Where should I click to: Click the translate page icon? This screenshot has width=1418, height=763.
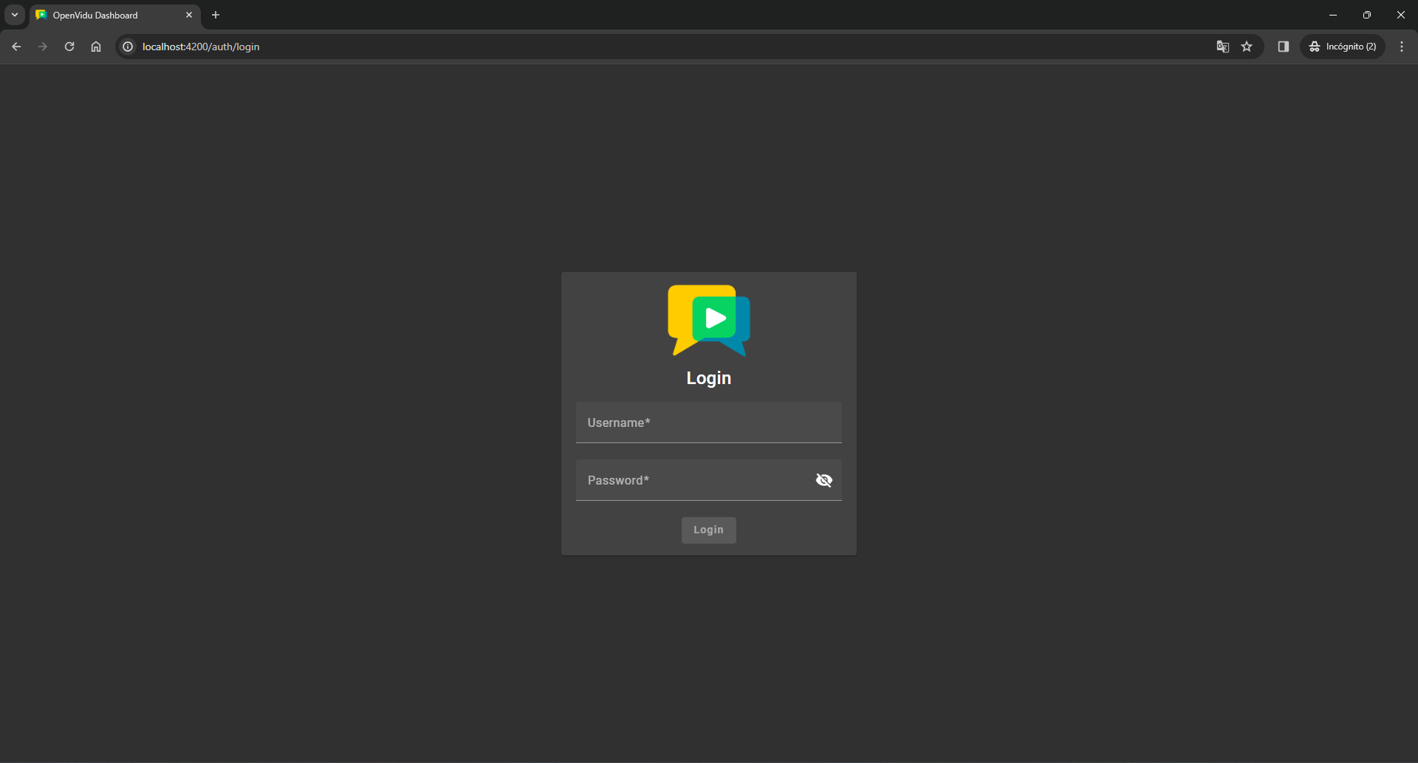tap(1222, 47)
